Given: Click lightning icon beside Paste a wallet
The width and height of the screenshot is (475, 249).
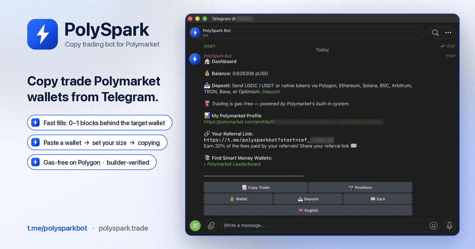Looking at the screenshot, I should coord(36,142).
